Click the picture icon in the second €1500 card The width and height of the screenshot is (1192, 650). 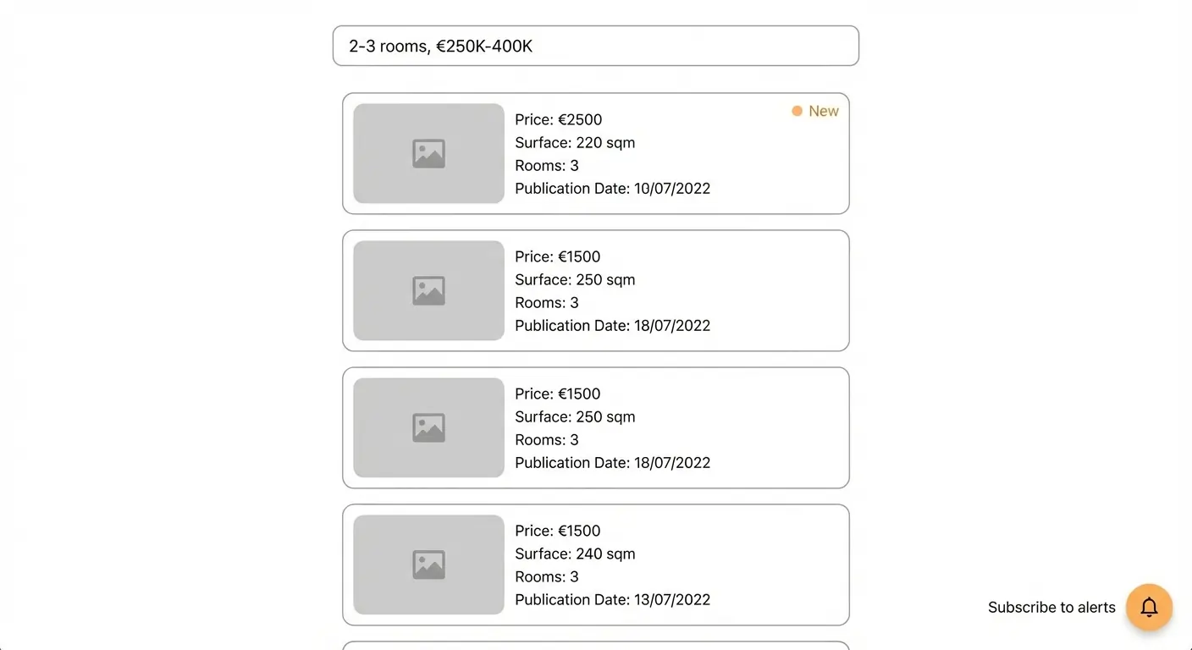(428, 427)
